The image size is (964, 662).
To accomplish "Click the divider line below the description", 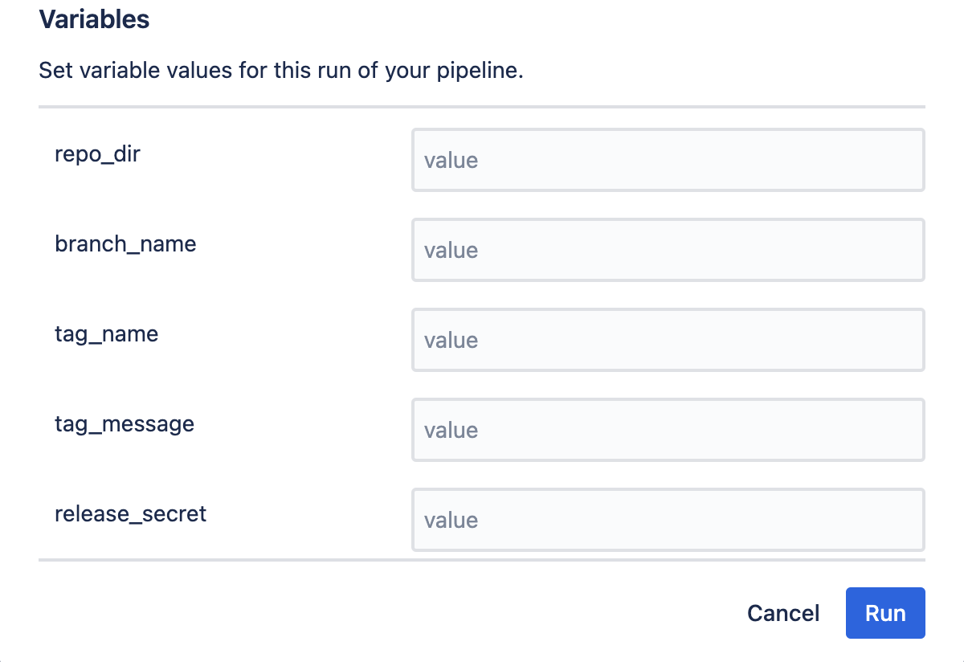I will coord(482,106).
